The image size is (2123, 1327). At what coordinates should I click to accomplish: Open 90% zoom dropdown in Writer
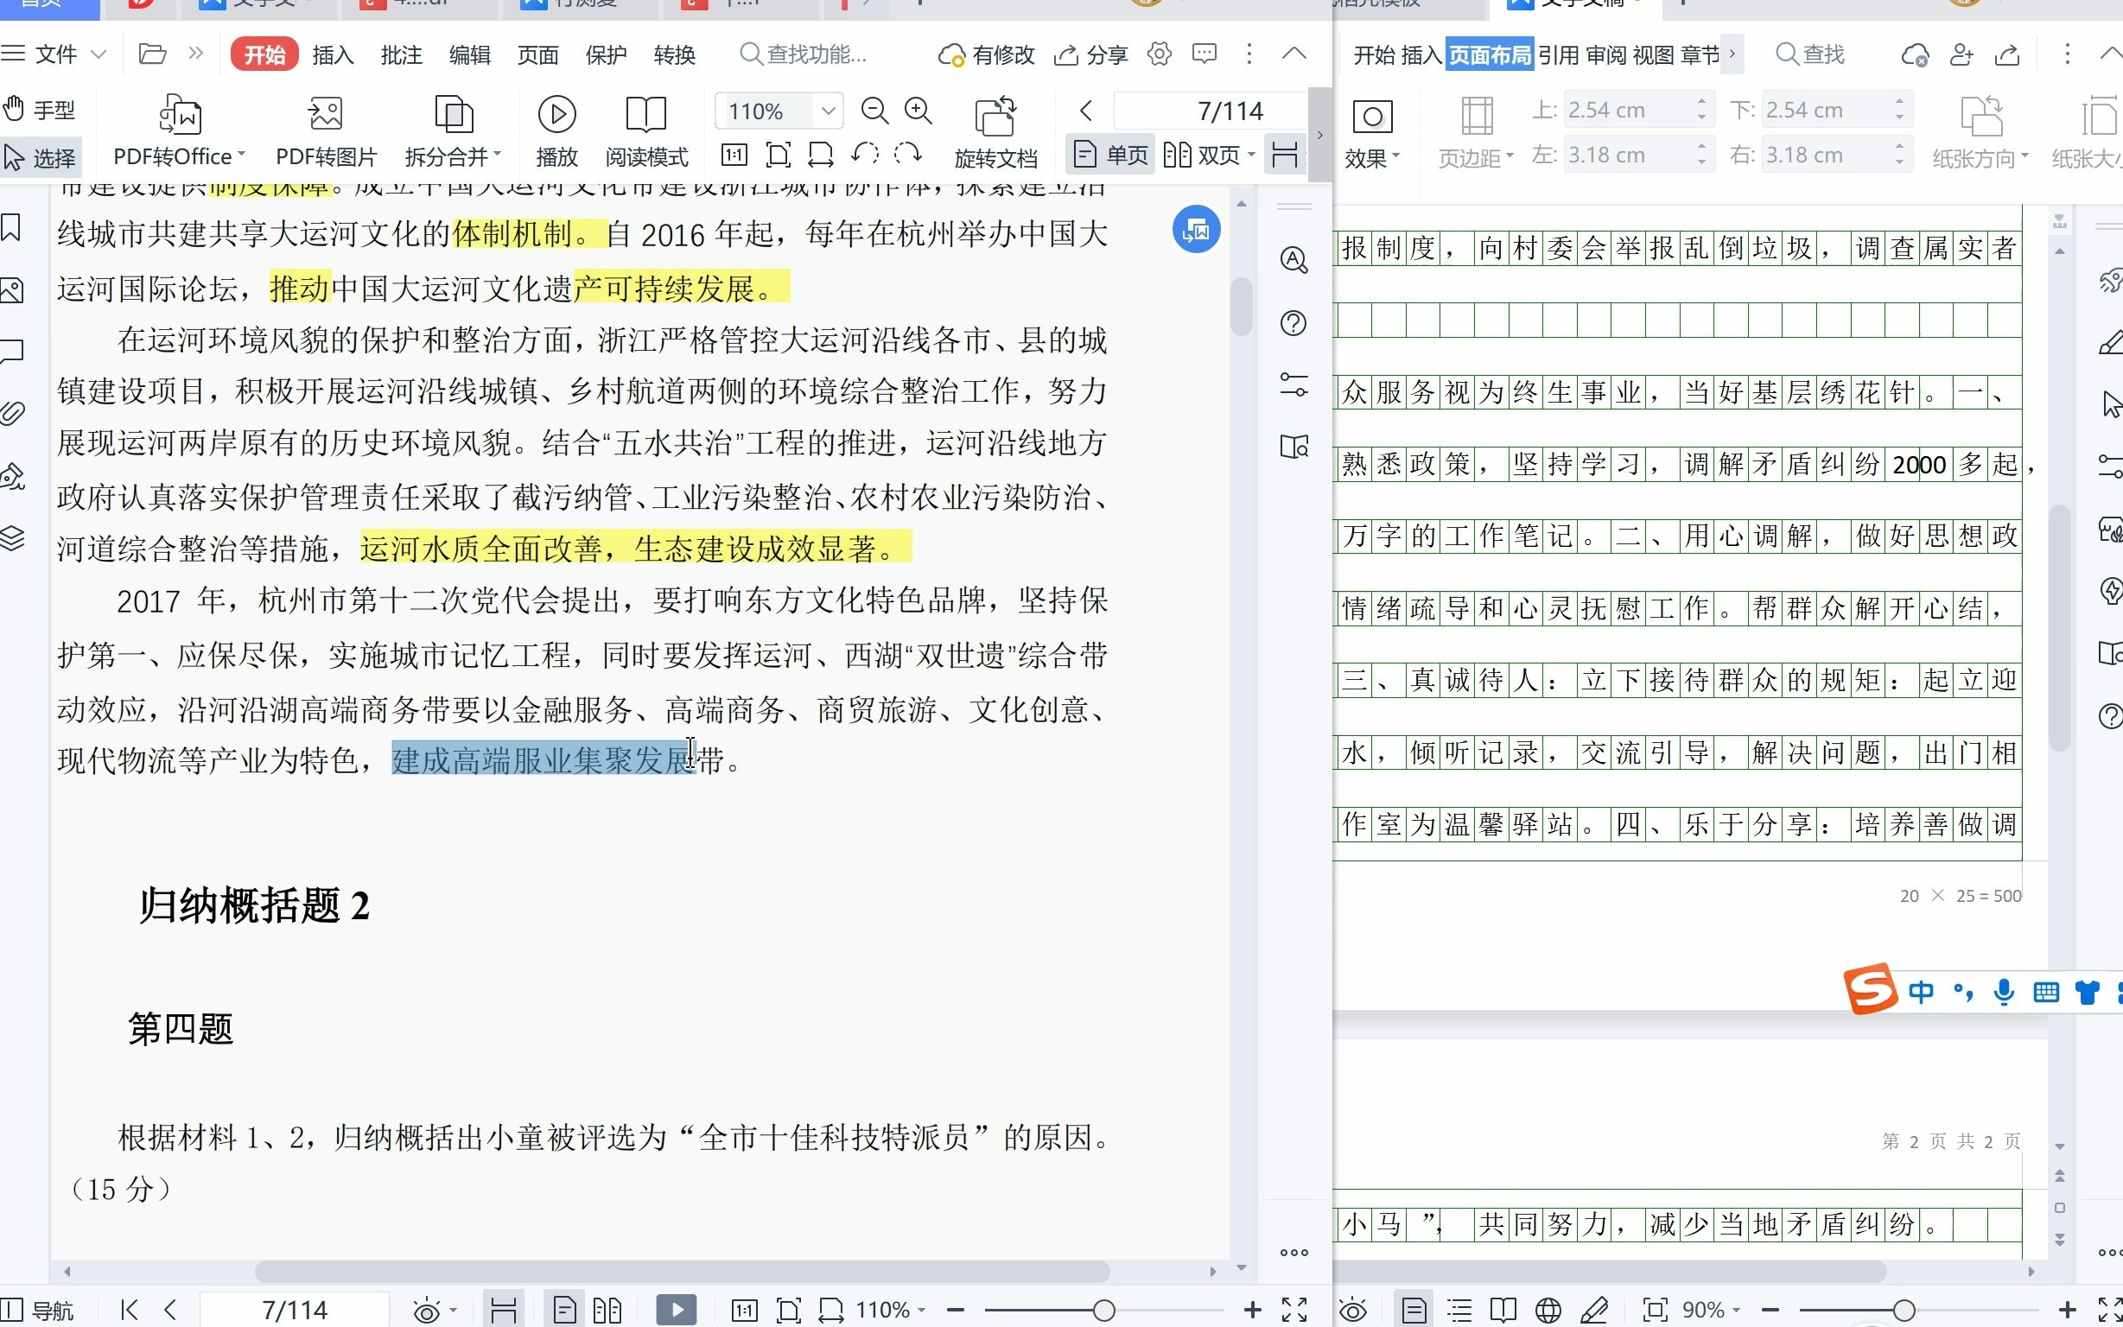point(1712,1311)
